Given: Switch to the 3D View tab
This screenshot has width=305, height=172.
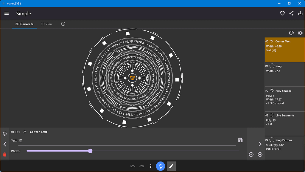Looking at the screenshot, I should (x=46, y=24).
